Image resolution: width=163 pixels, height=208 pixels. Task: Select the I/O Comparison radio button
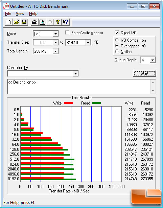point(117,40)
